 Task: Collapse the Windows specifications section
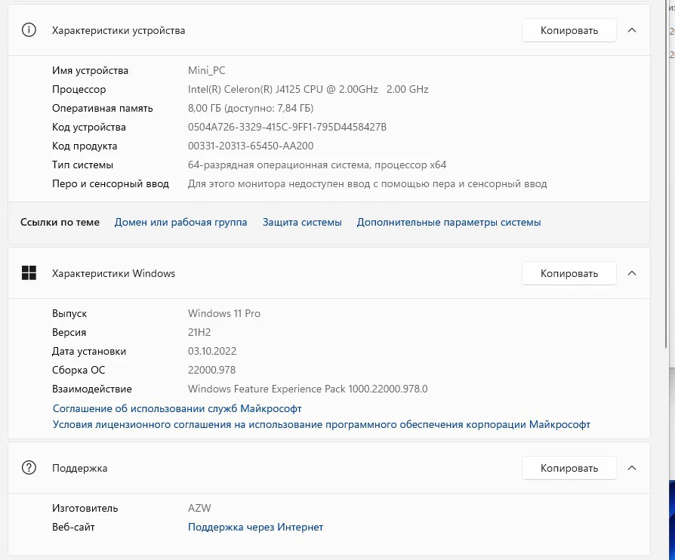click(x=632, y=273)
